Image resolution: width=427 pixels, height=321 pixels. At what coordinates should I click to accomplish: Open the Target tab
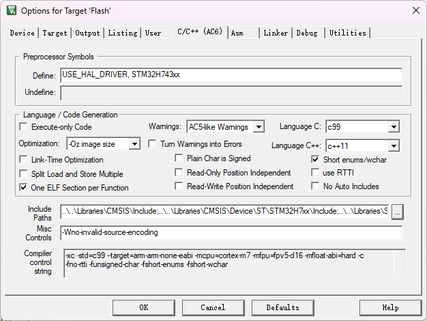(x=55, y=33)
